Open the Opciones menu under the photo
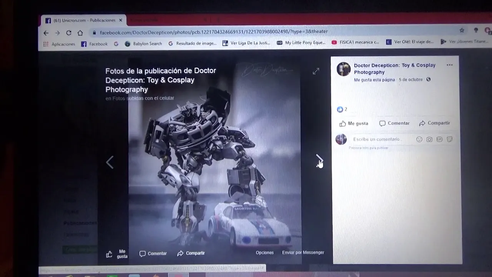Image resolution: width=492 pixels, height=277 pixels. pos(265,253)
